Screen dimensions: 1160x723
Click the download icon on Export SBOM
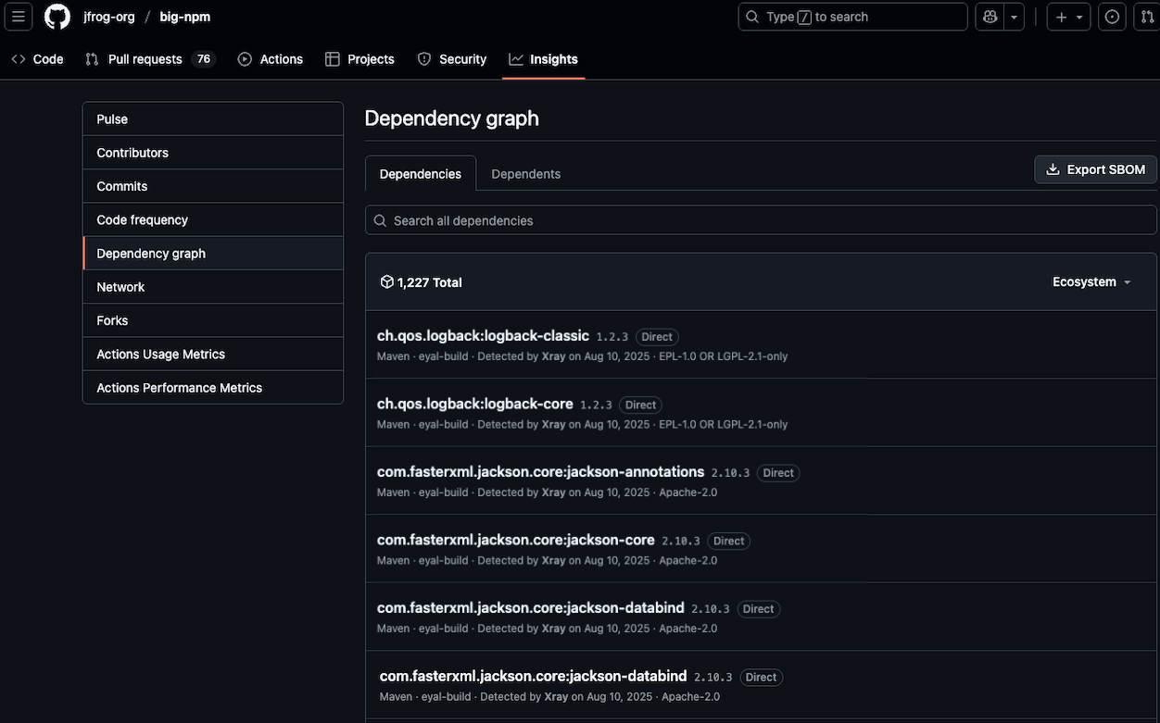coord(1053,169)
